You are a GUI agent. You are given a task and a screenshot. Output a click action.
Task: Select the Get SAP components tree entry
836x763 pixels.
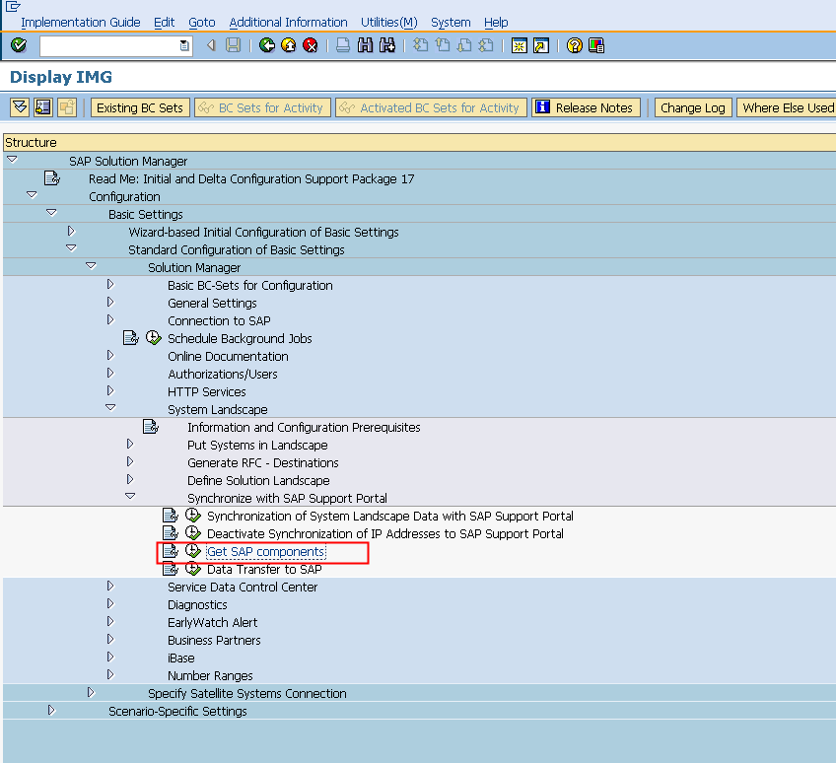pos(265,551)
